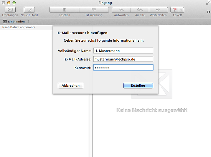Compose with the Neue E-Mail icon
Screen dimensions: 211x157
[29, 10]
